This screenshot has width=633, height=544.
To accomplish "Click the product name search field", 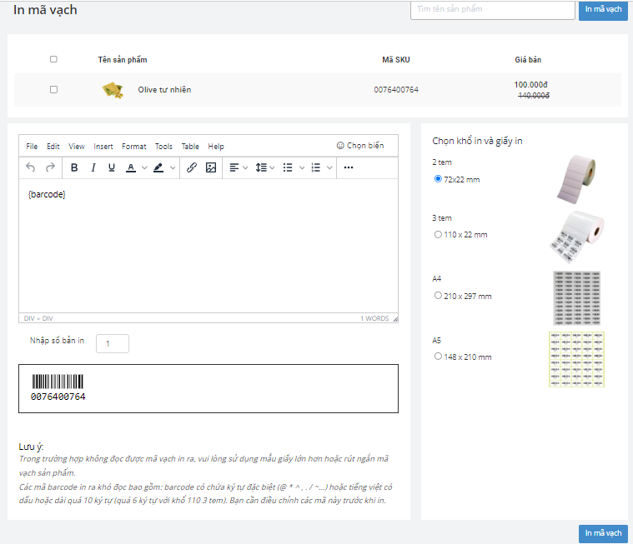I will [492, 9].
